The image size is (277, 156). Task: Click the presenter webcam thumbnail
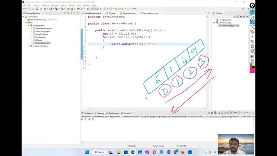pos(236,144)
